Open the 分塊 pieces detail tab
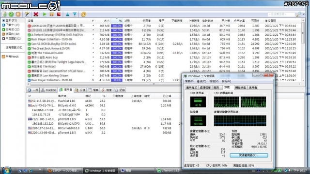The height and width of the screenshot is (174, 310). tap(80, 90)
